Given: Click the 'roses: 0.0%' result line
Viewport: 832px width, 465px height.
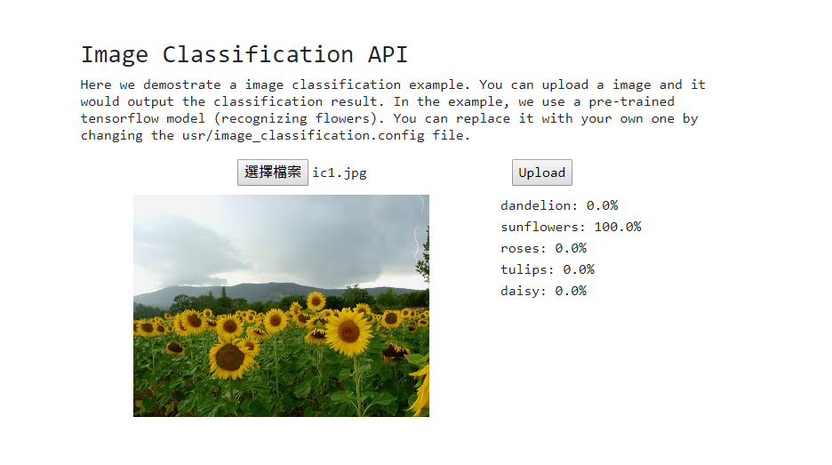Looking at the screenshot, I should [x=543, y=248].
